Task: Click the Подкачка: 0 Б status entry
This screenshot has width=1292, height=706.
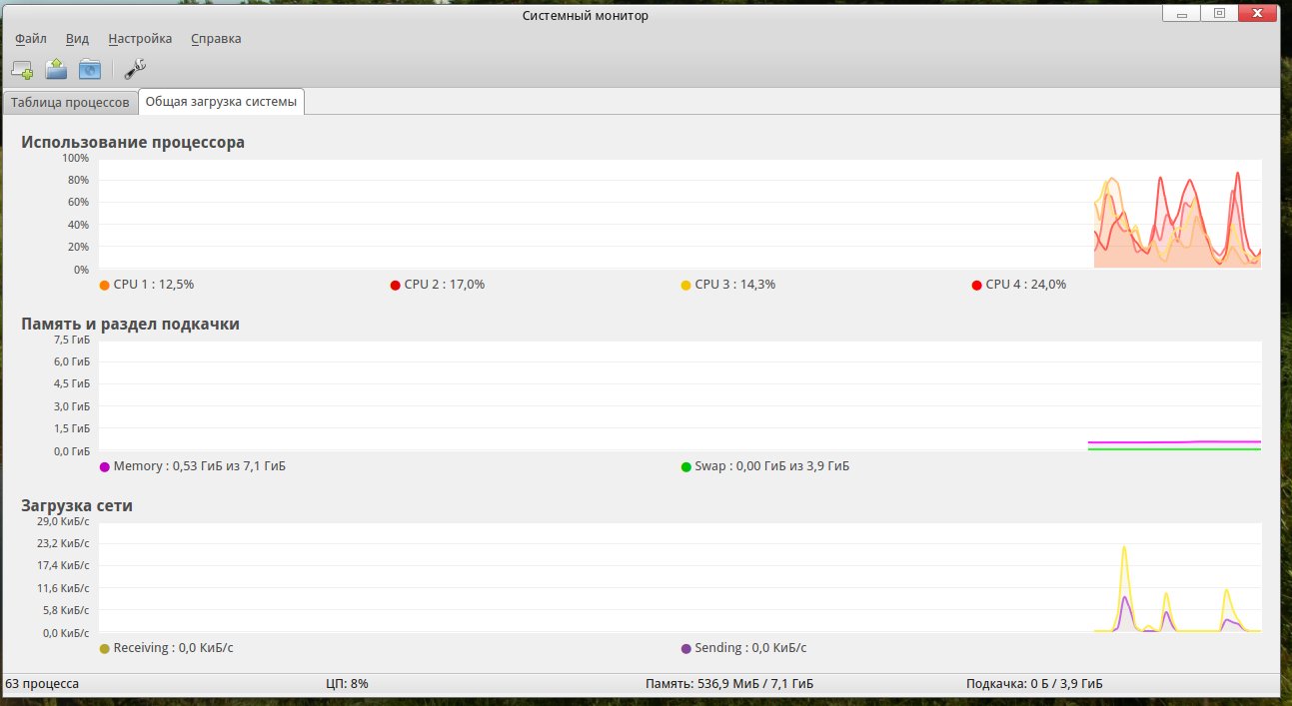Action: (x=1035, y=684)
